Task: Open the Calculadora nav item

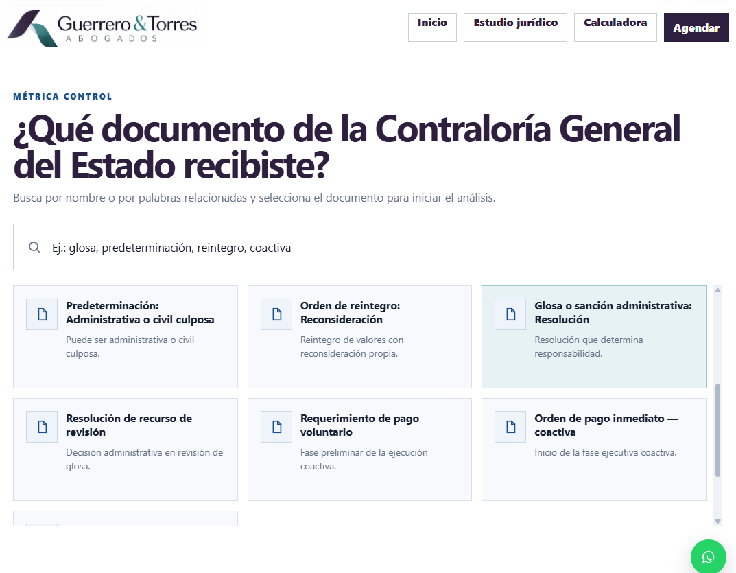Action: [615, 27]
